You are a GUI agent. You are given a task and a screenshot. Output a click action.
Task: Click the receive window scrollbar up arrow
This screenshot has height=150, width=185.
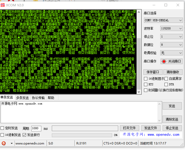(139, 12)
